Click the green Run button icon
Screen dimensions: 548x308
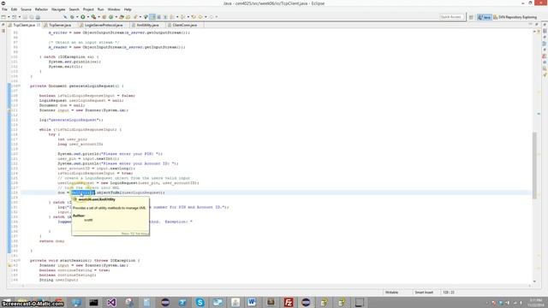(83, 17)
